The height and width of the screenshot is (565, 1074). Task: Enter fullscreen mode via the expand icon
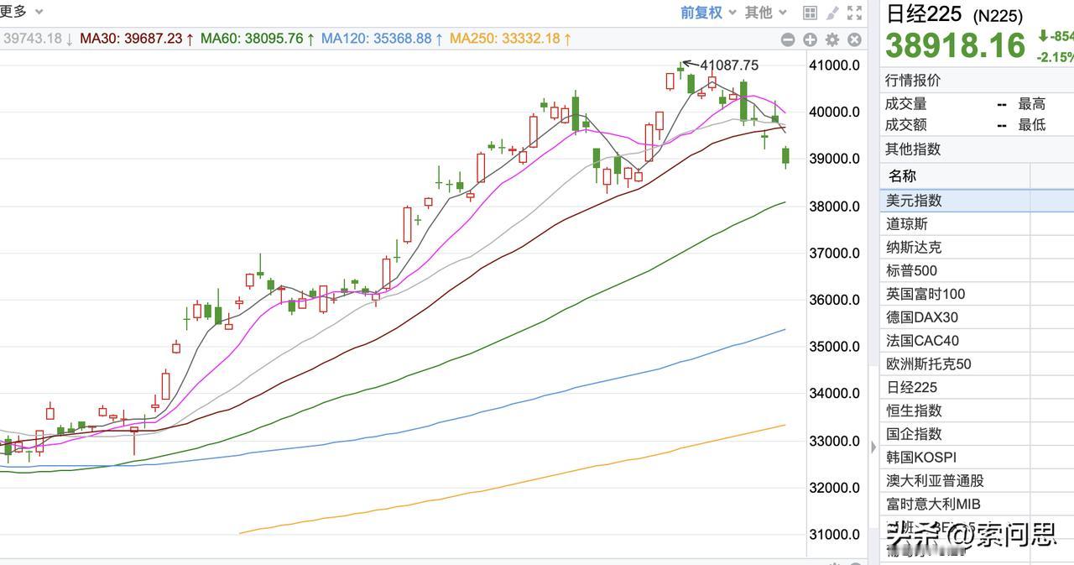(x=856, y=12)
